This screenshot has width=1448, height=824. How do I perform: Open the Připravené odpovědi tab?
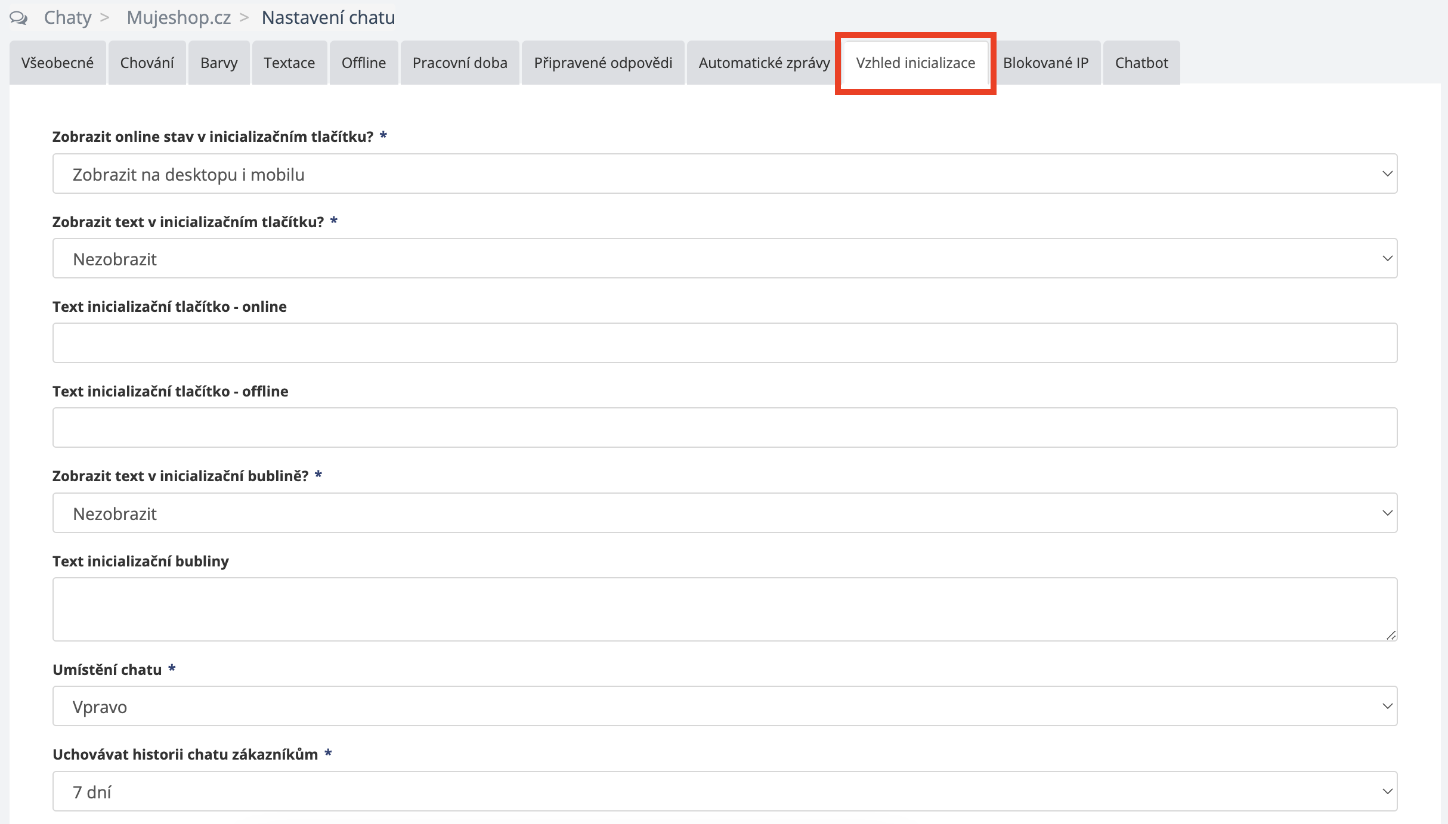602,63
